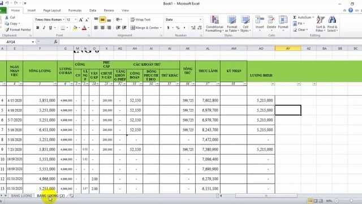Apply Accounting dollar format

coord(168,28)
